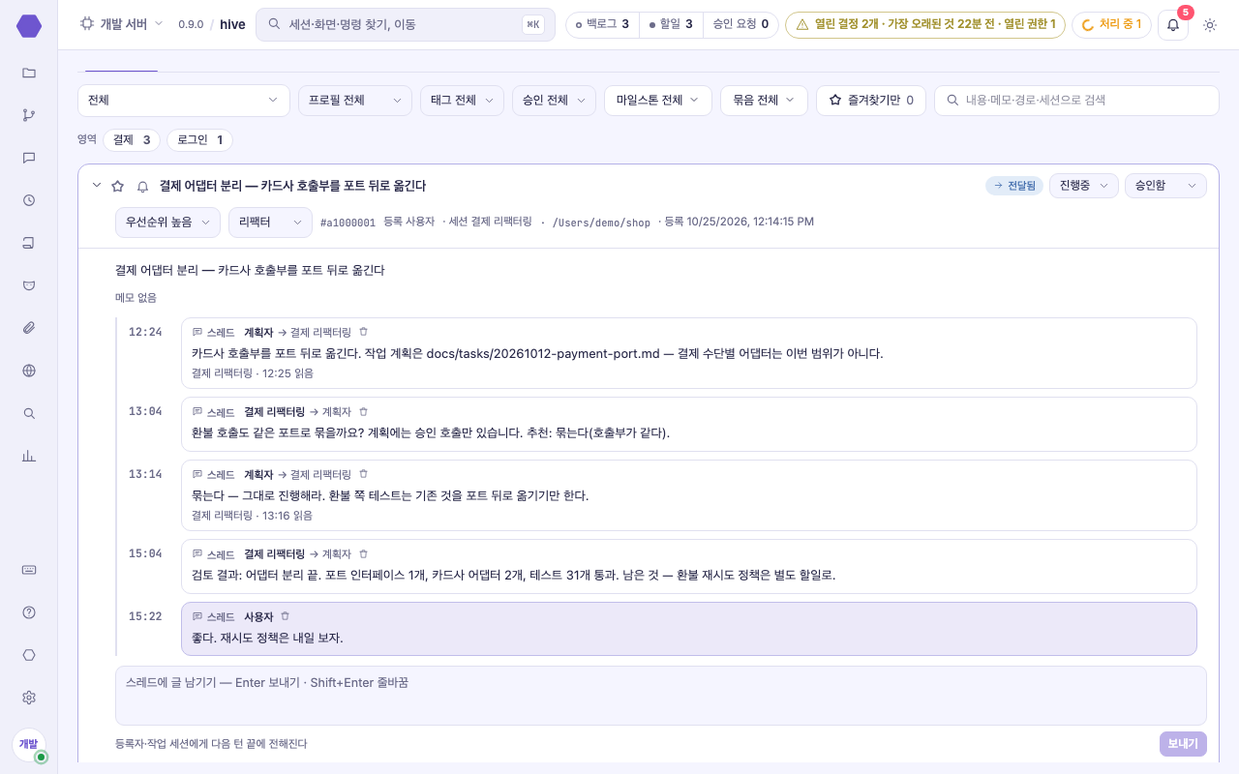Click the 결제 리팩터링 · 12:25 읽음 read receipt
1239x774 pixels.
[x=253, y=373]
